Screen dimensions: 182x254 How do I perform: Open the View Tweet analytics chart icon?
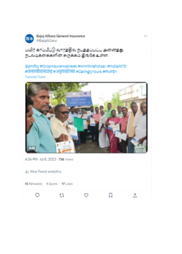(27, 172)
